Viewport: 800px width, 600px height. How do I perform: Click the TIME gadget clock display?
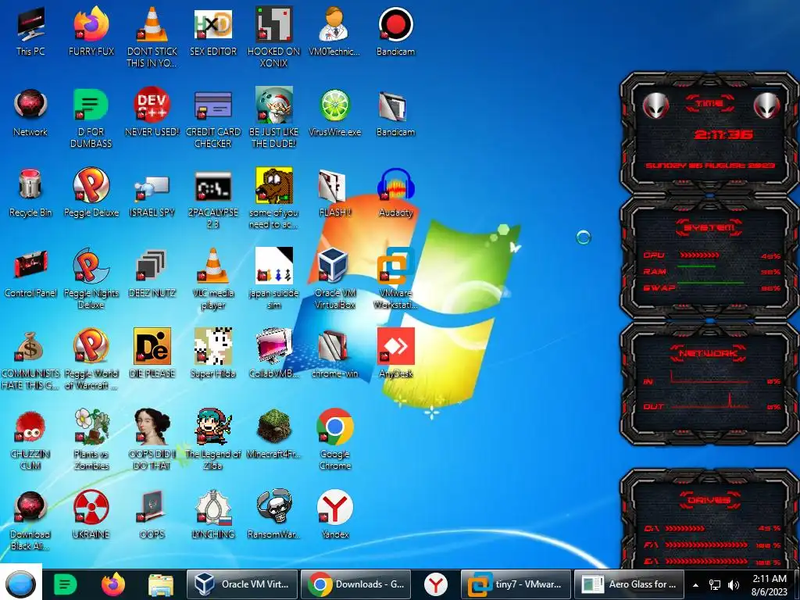[723, 134]
